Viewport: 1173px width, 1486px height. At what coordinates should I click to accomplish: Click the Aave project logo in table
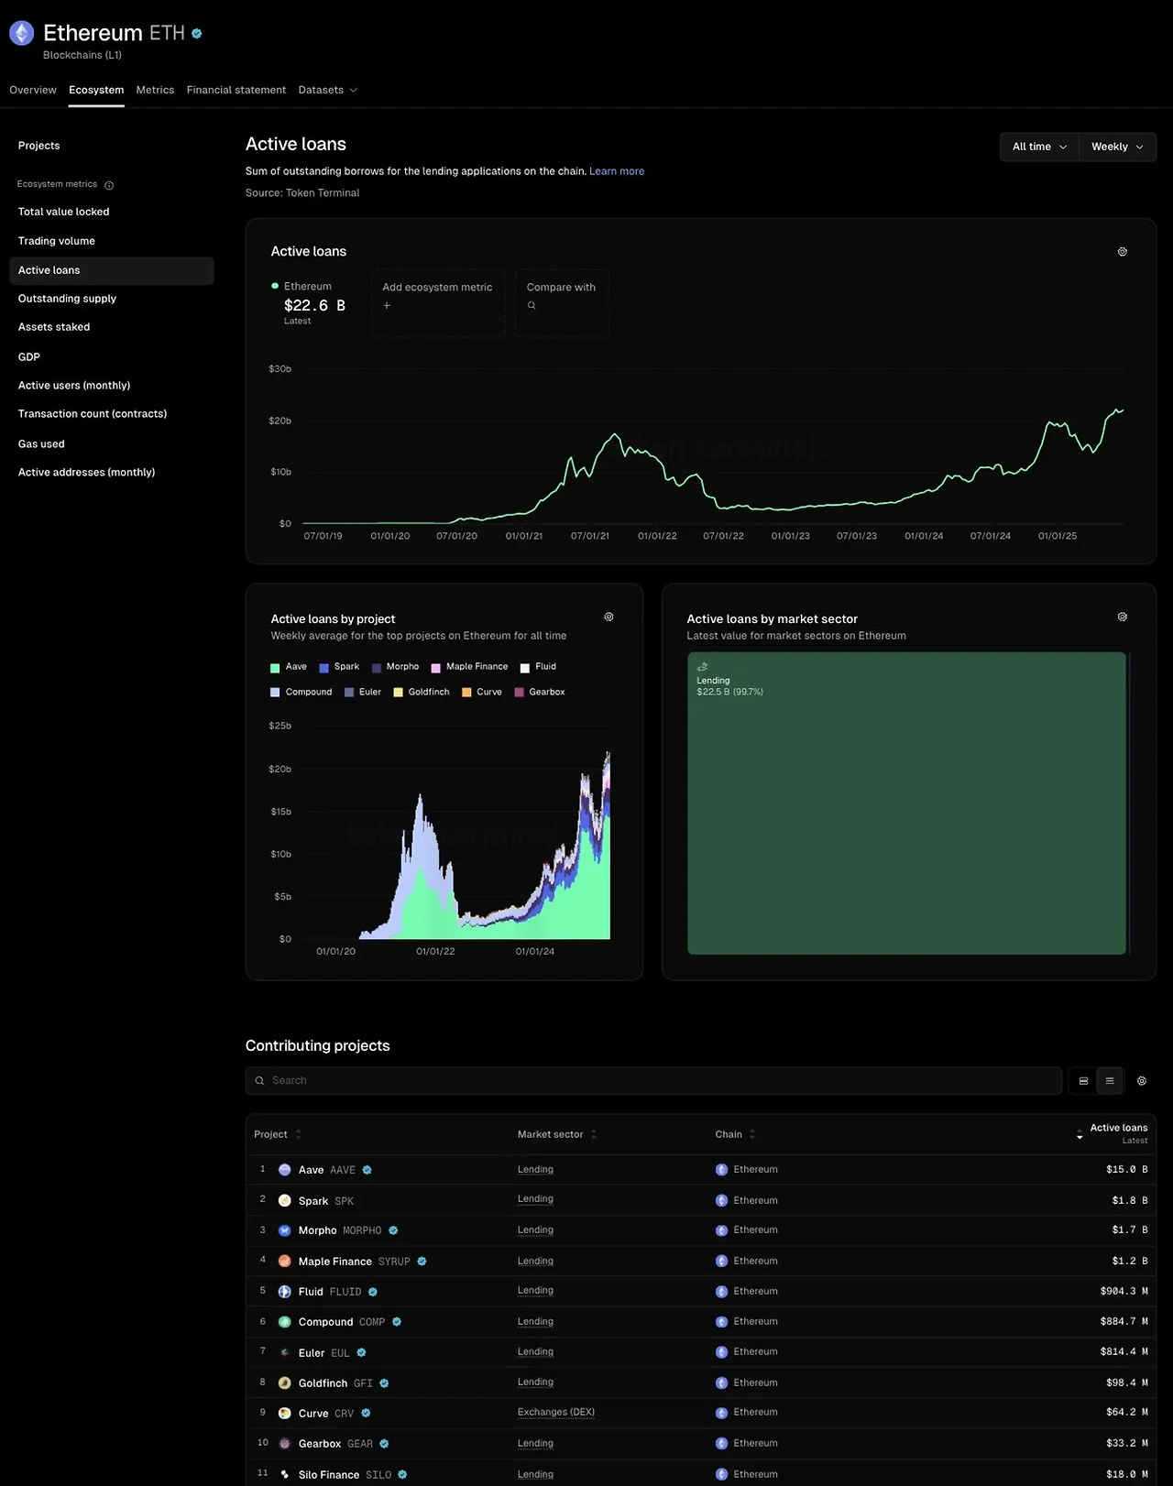click(284, 1170)
